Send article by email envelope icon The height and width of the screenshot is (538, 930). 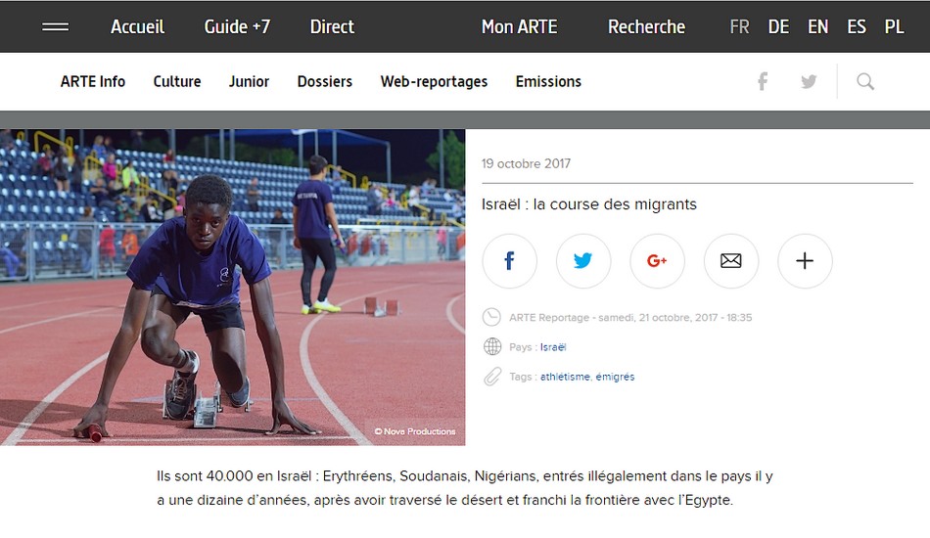tap(730, 261)
